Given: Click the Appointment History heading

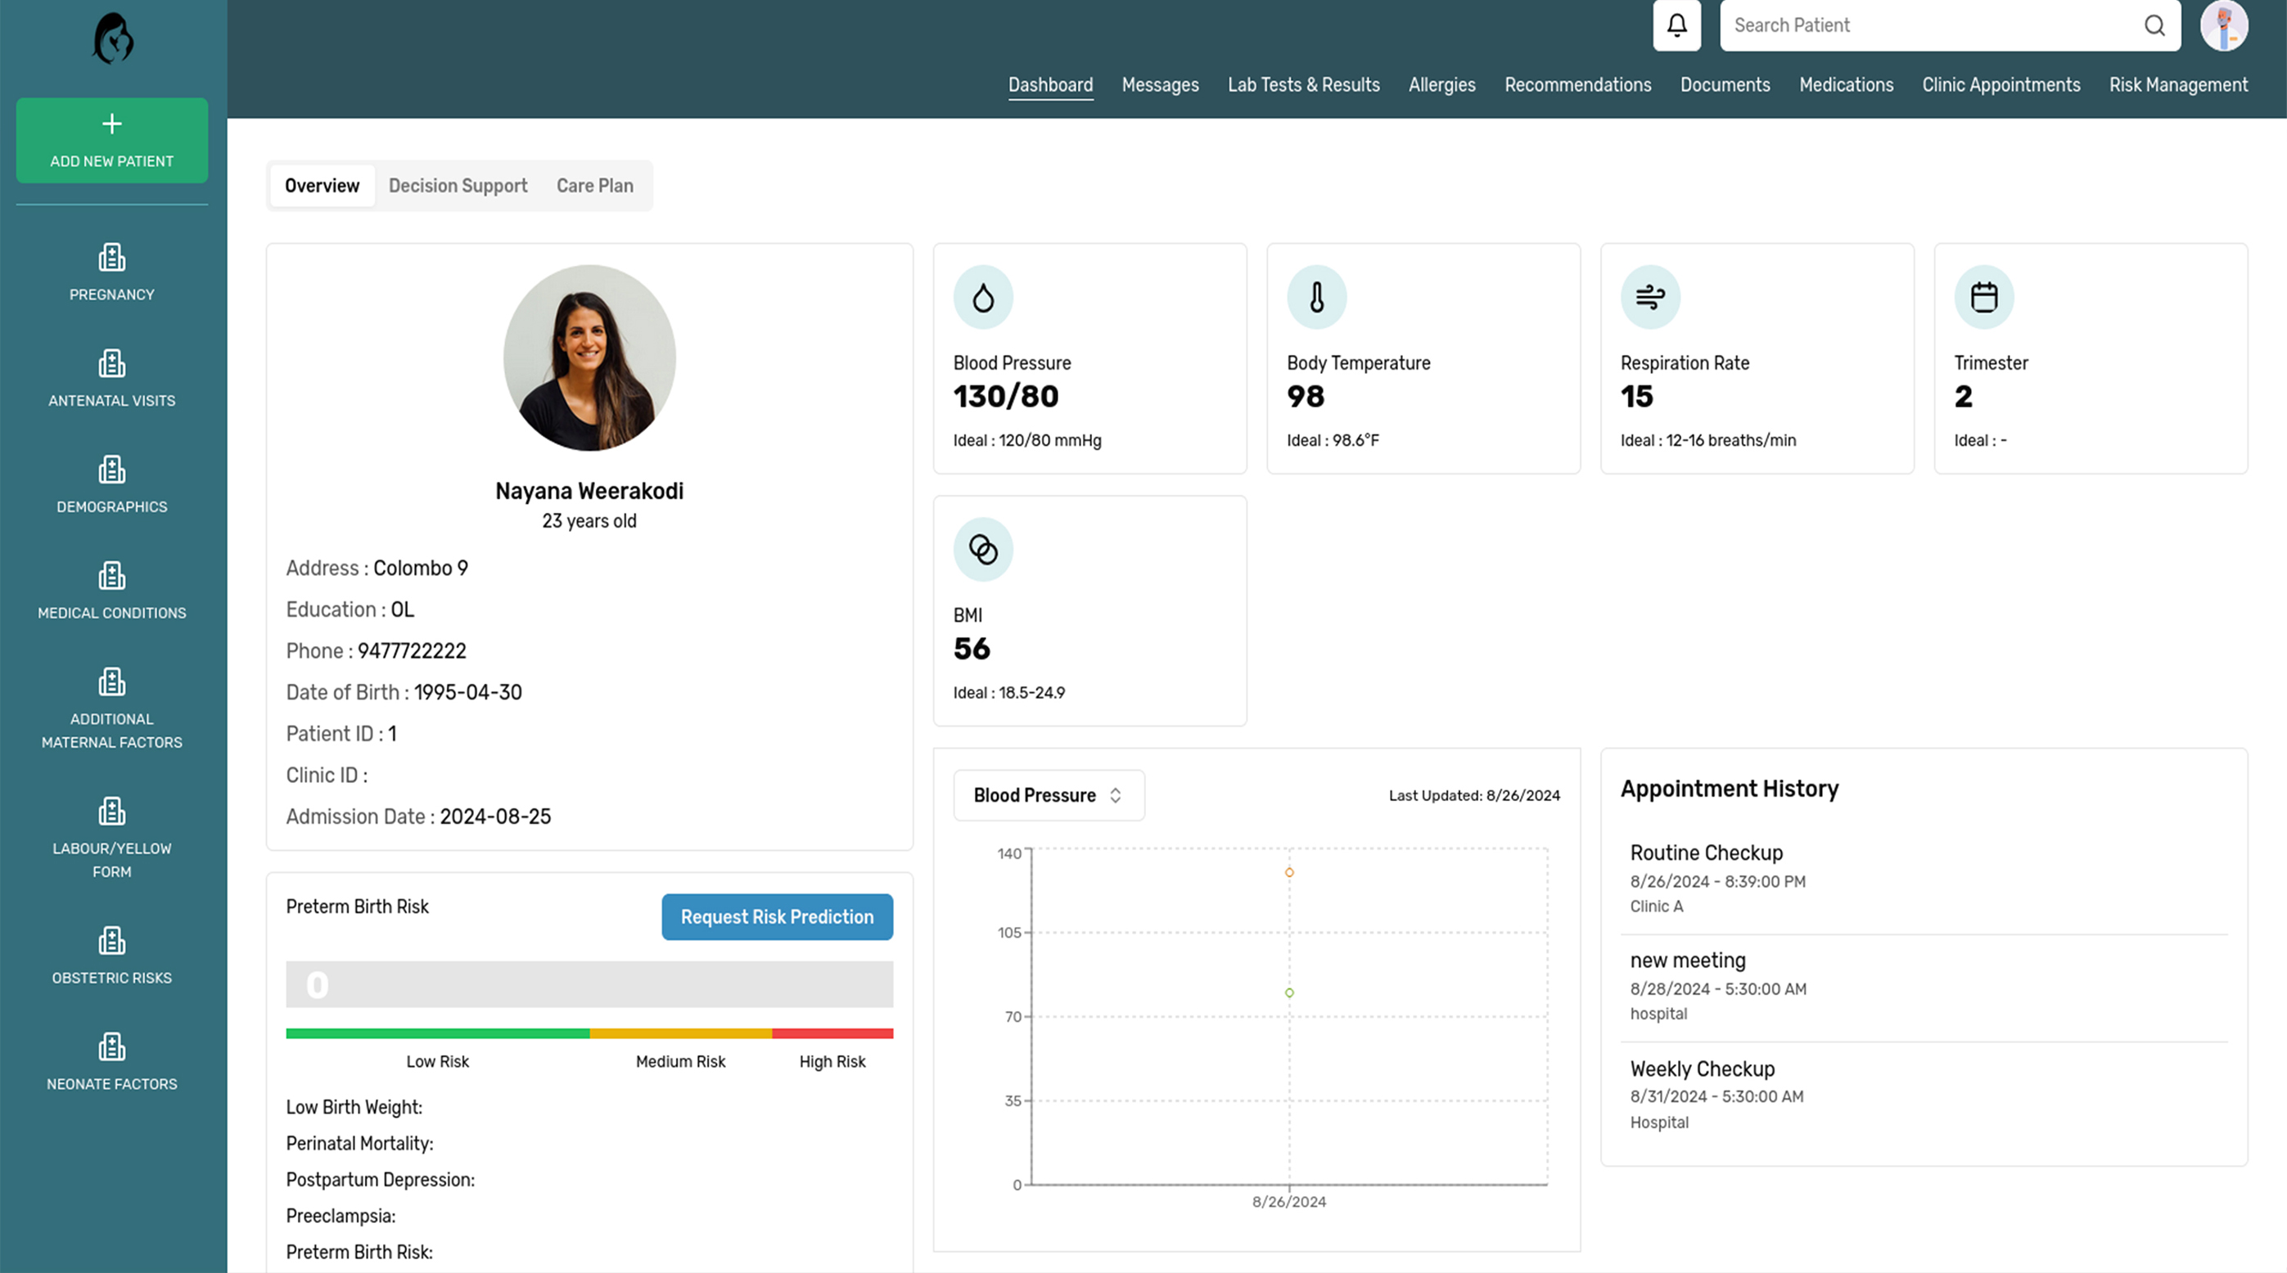Looking at the screenshot, I should click(1730, 789).
